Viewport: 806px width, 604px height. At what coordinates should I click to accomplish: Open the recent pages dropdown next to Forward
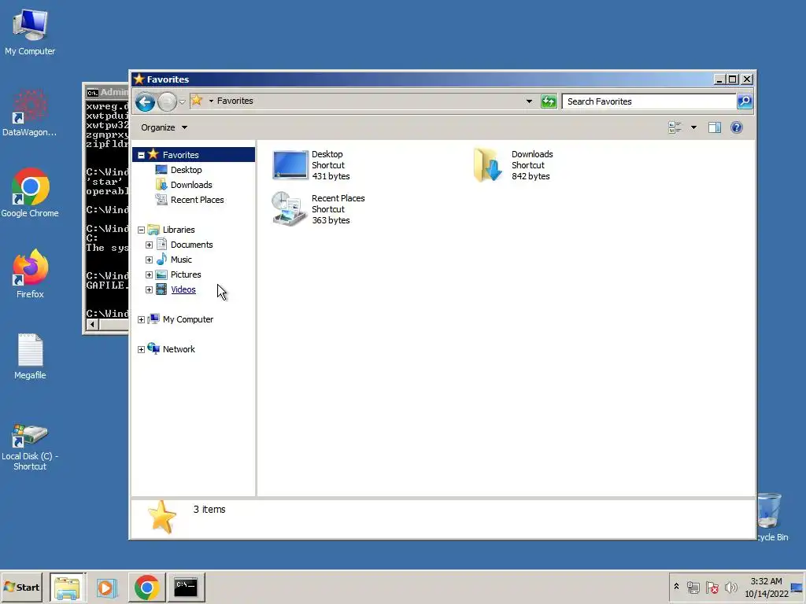coord(182,101)
